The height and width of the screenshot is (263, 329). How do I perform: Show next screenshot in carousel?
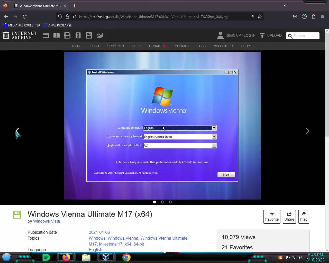pos(308,131)
